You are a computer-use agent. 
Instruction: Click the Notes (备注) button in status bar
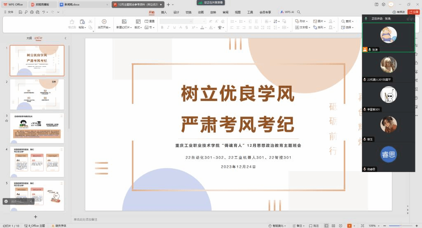tap(299, 226)
